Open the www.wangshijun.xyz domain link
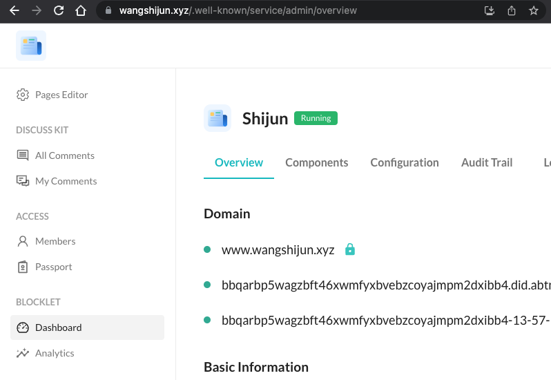Screen dimensions: 551x380 pyautogui.click(x=278, y=250)
